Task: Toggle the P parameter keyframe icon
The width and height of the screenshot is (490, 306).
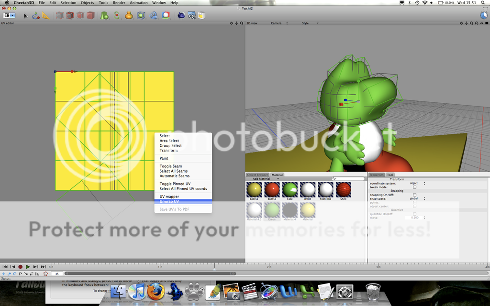Action: [20, 274]
